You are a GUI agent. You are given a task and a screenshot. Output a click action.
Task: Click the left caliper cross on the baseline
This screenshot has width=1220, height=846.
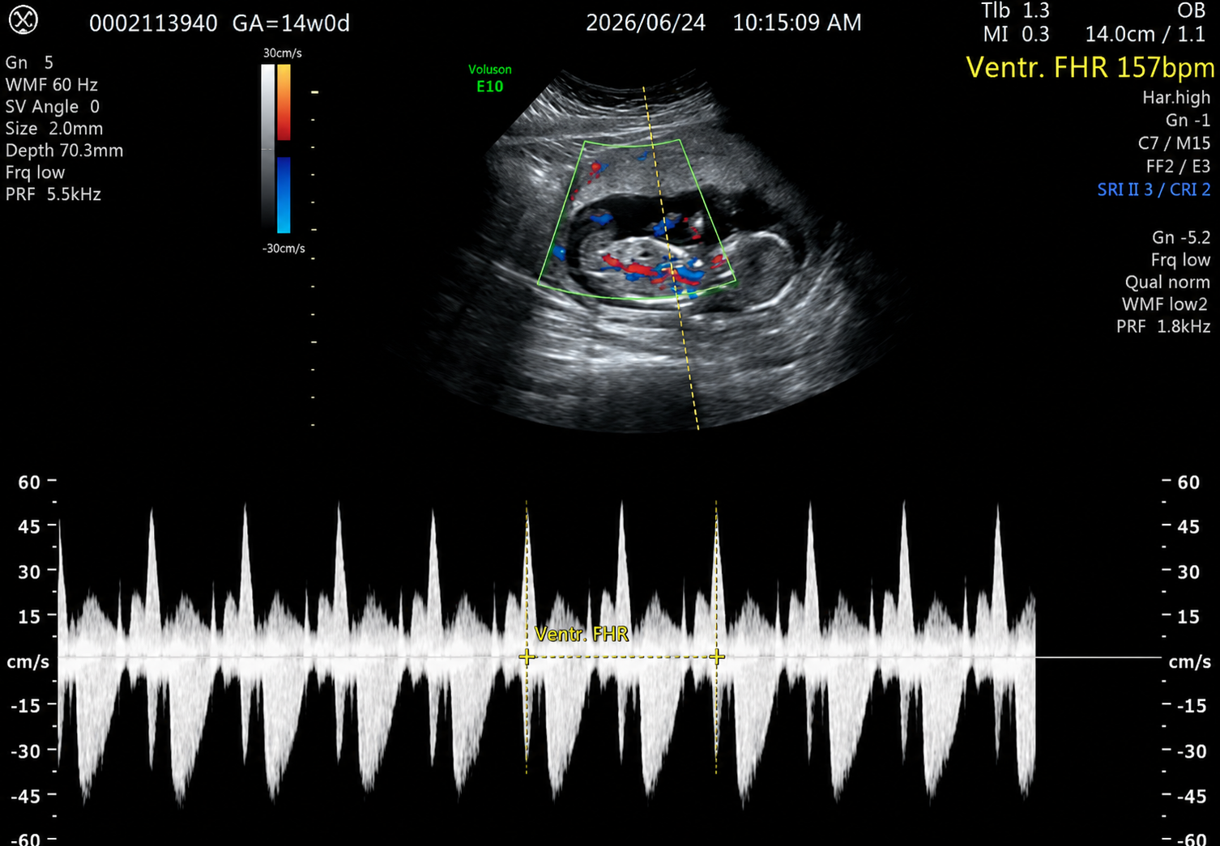point(527,657)
